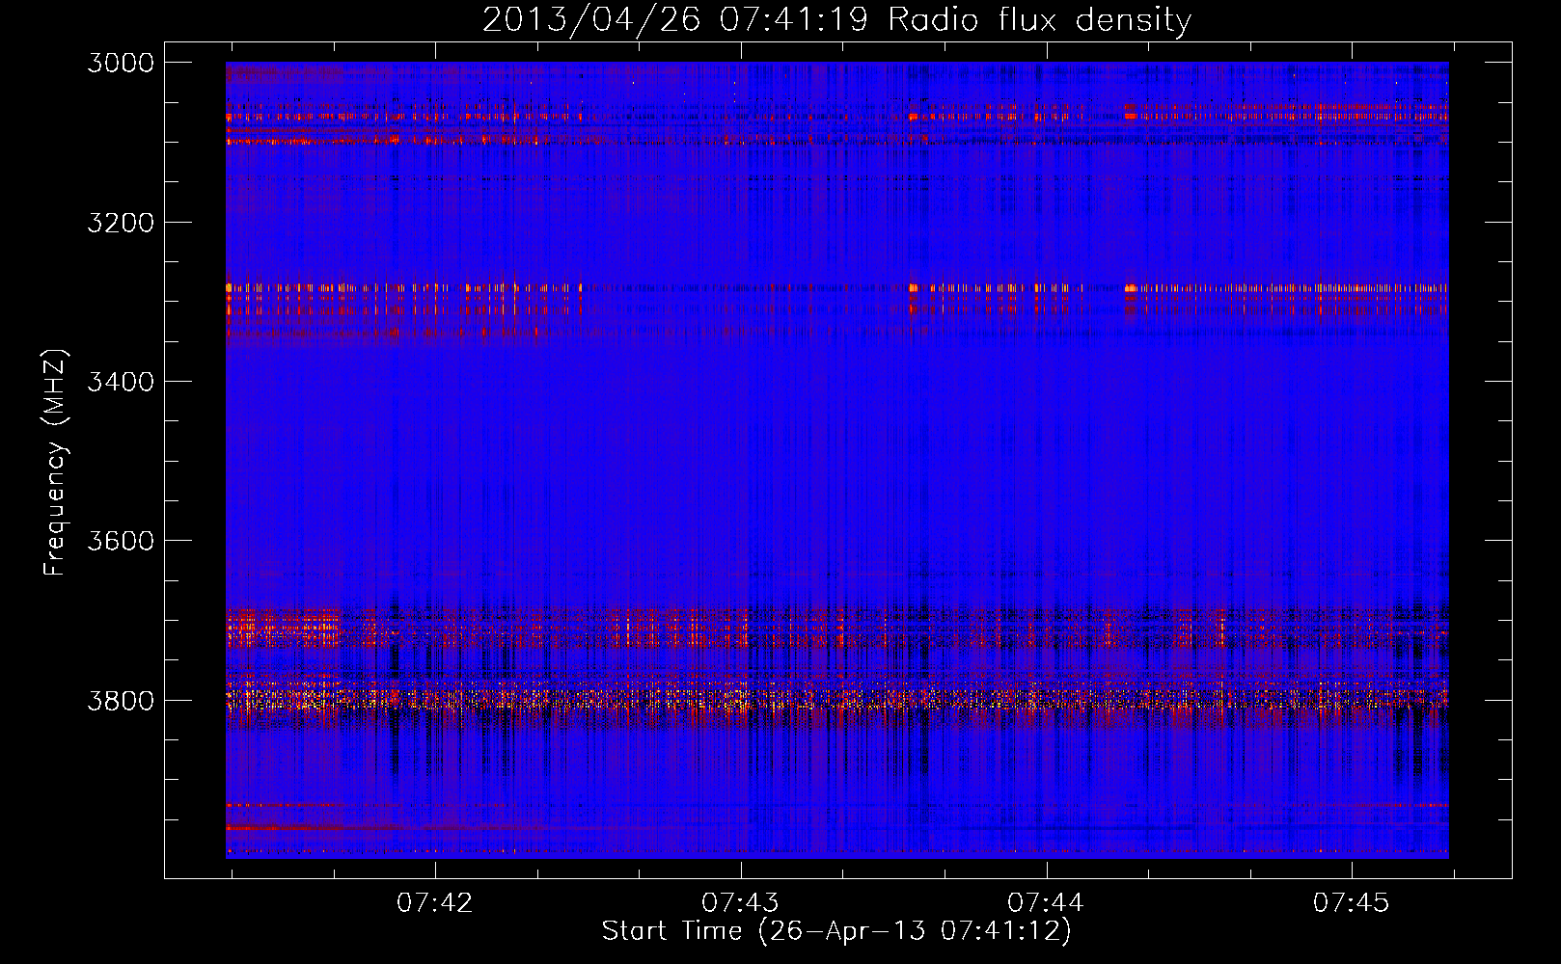This screenshot has width=1561, height=964.
Task: Click the 3600 frequency axis label
Action: (121, 541)
